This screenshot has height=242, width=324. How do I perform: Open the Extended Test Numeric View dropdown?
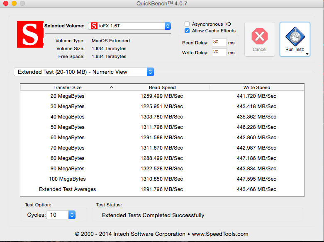(84, 72)
